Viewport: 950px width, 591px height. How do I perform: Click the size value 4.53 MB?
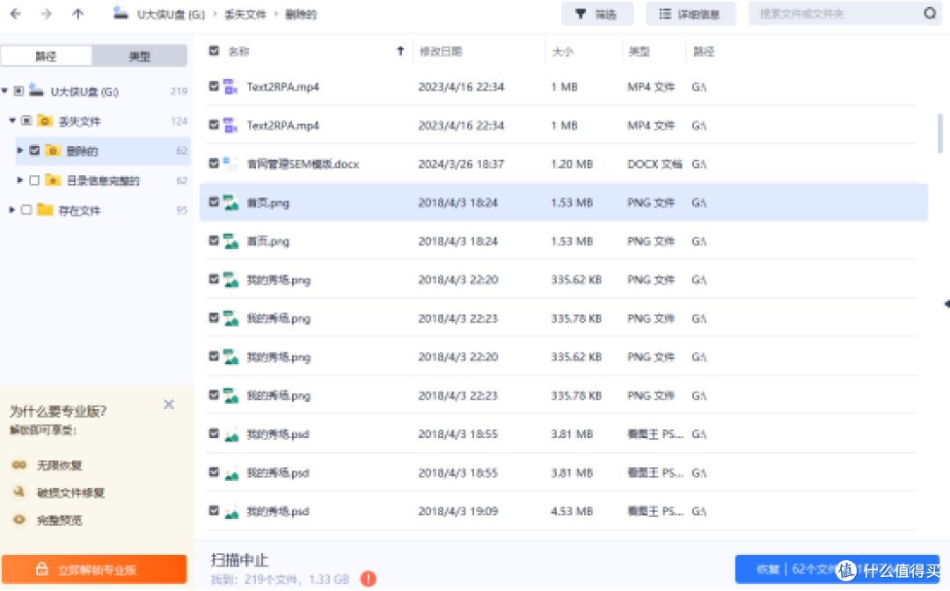pyautogui.click(x=572, y=511)
